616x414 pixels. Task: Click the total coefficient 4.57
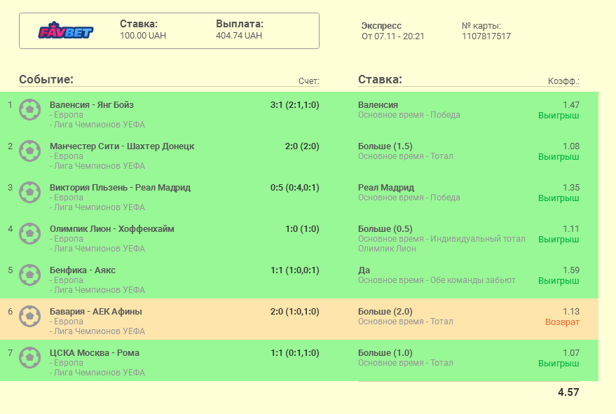tap(568, 392)
